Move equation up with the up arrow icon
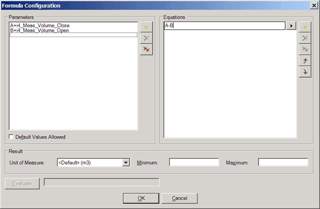The image size is (320, 209). click(x=305, y=61)
